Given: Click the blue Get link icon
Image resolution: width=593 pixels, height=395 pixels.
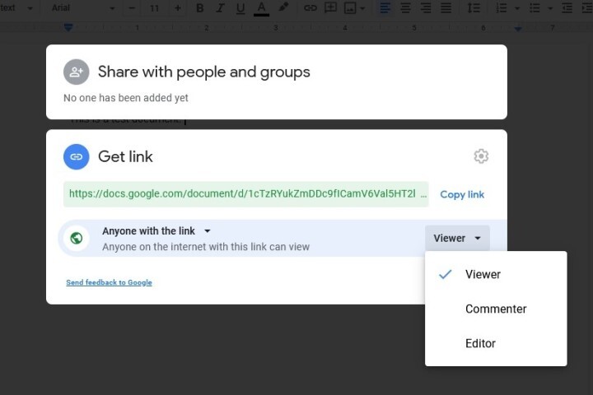Looking at the screenshot, I should pyautogui.click(x=77, y=156).
